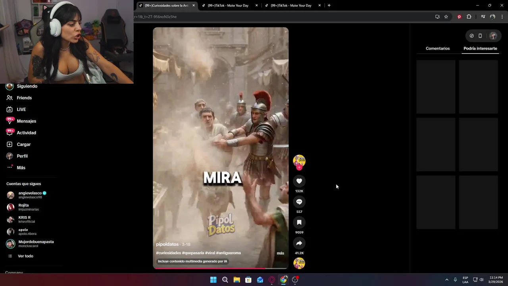Open the spinning sound disc at video bottom
Screen dimensions: 508x286
coord(299,263)
